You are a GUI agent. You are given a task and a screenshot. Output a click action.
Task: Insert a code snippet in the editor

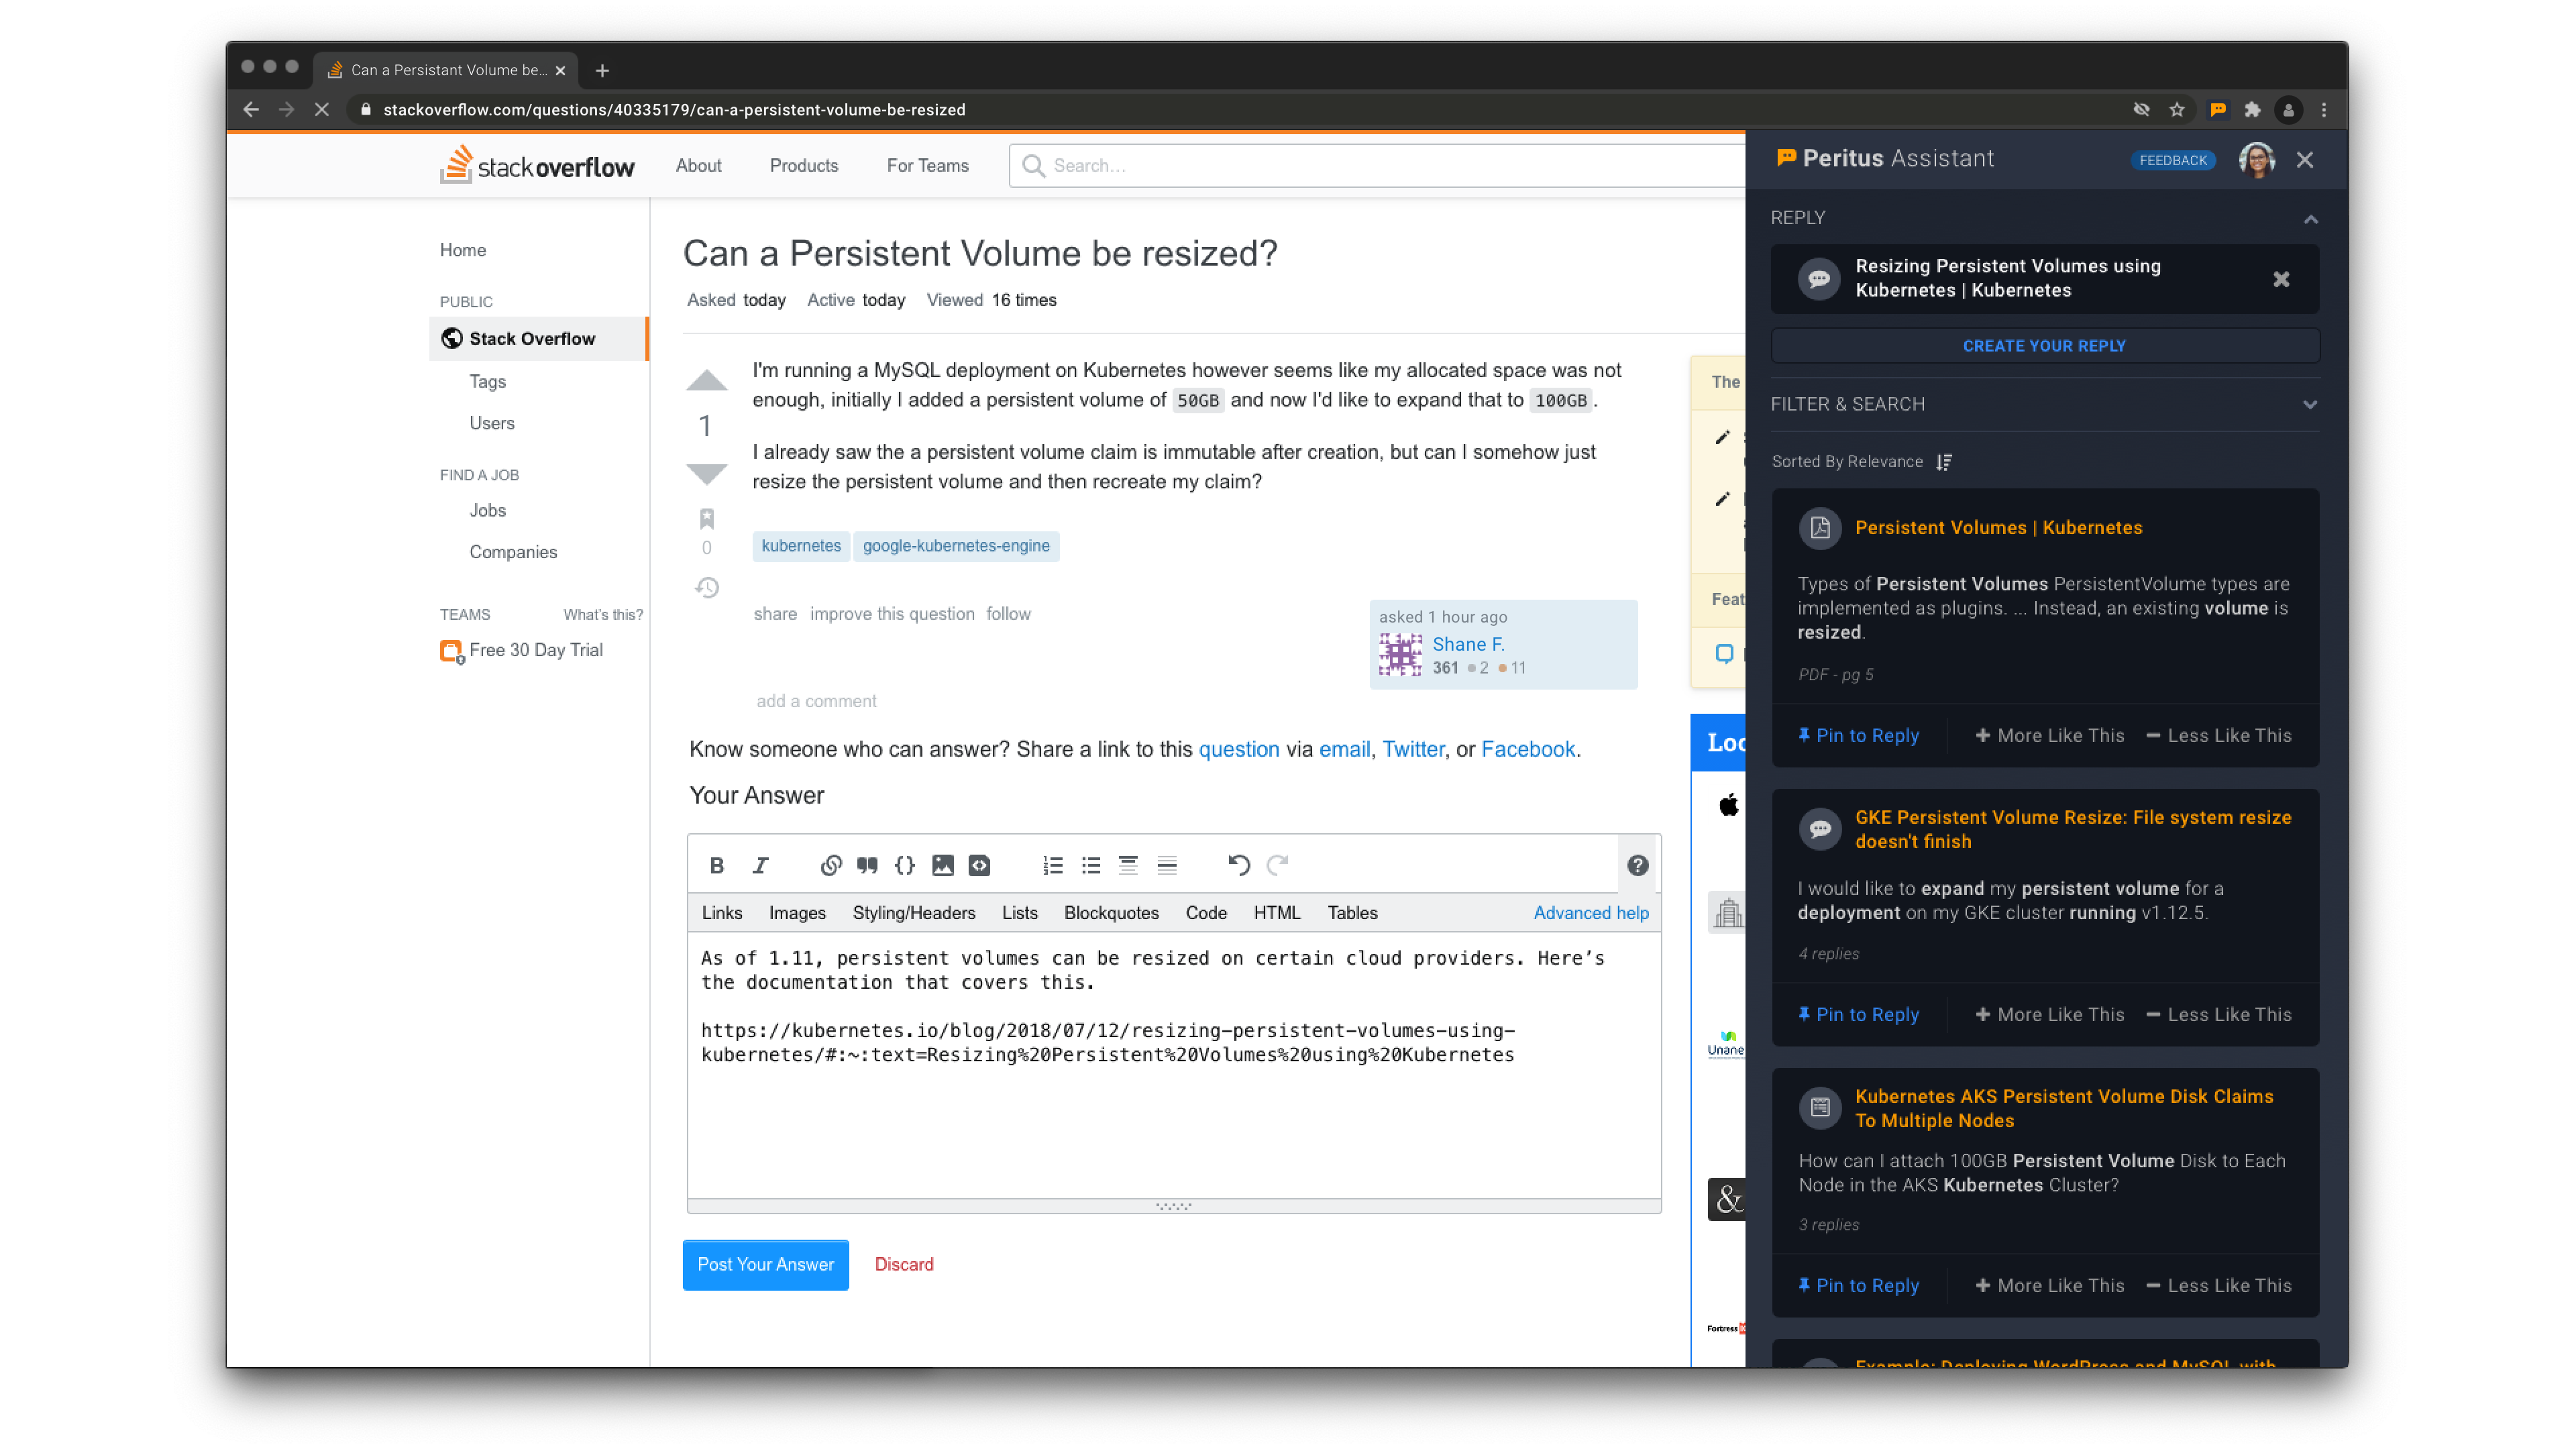coord(979,865)
